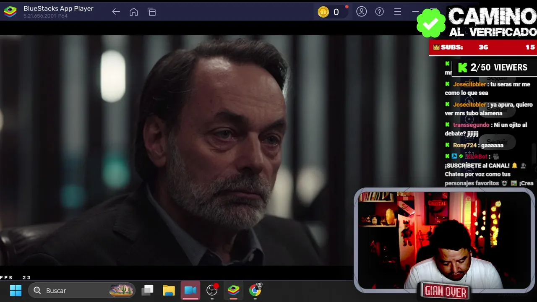Open the BlueStacks help question icon
The width and height of the screenshot is (537, 302).
tap(379, 12)
